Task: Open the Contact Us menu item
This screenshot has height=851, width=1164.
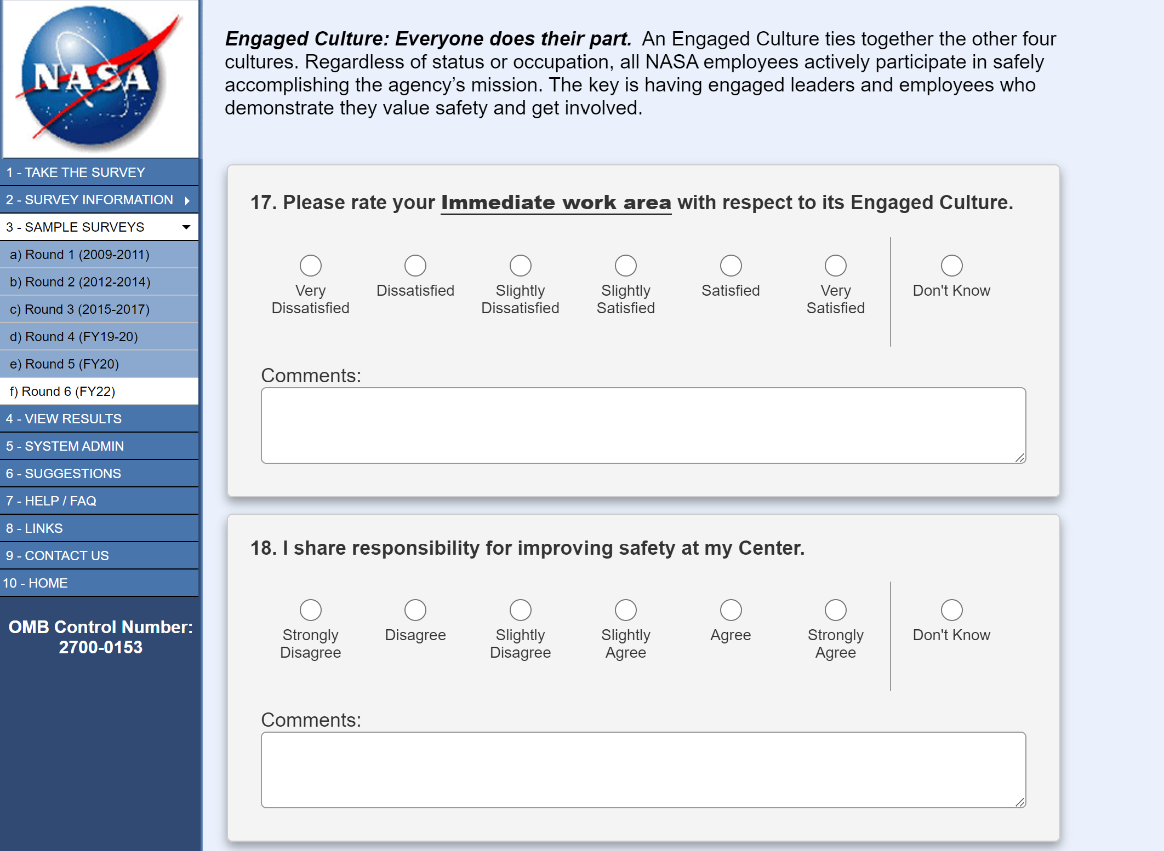Action: click(57, 556)
